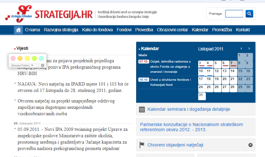Open the Provedba menu

[x=144, y=30]
